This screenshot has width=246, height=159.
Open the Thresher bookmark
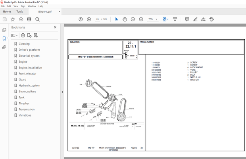24,103
